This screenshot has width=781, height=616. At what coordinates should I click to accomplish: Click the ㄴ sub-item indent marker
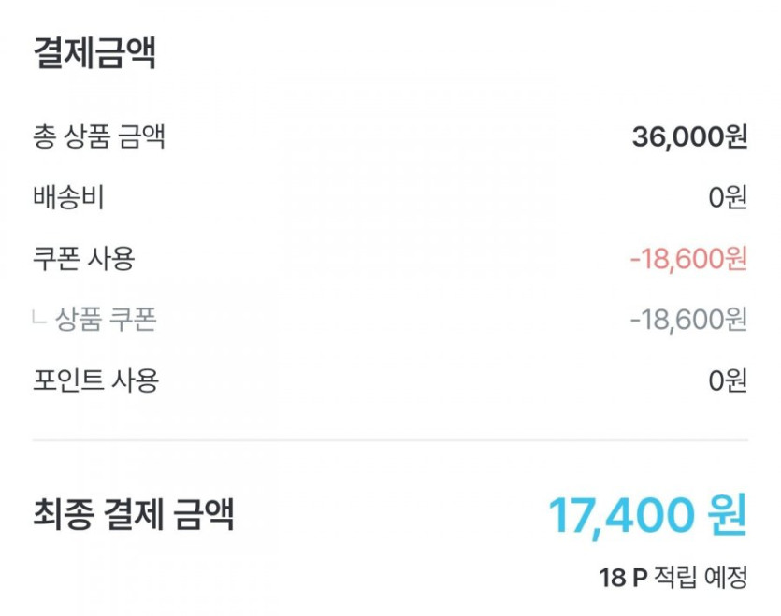click(38, 320)
